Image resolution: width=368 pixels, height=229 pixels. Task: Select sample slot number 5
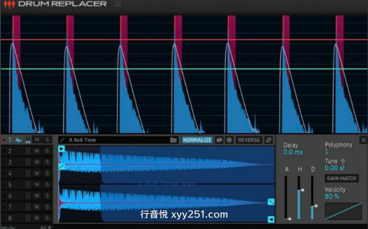[10, 185]
